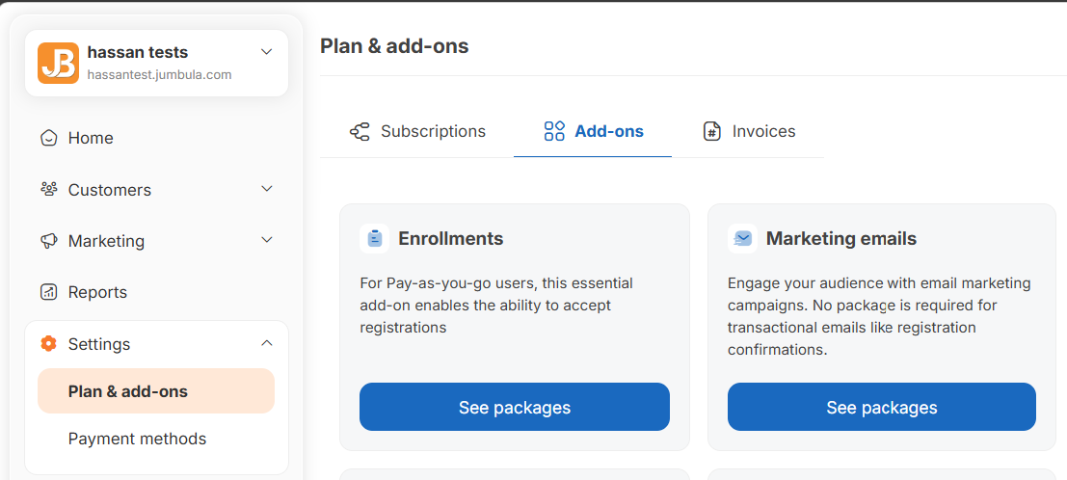Select the Add-ons tab
1067x480 pixels.
coord(608,131)
